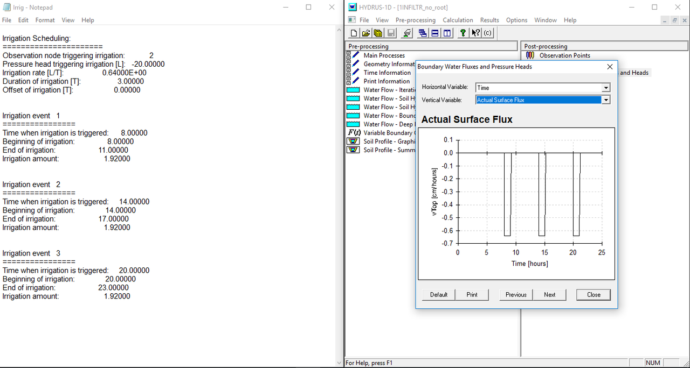Click the 'Irrigation Scheduling:' line in Notepad
The height and width of the screenshot is (368, 690).
[37, 38]
